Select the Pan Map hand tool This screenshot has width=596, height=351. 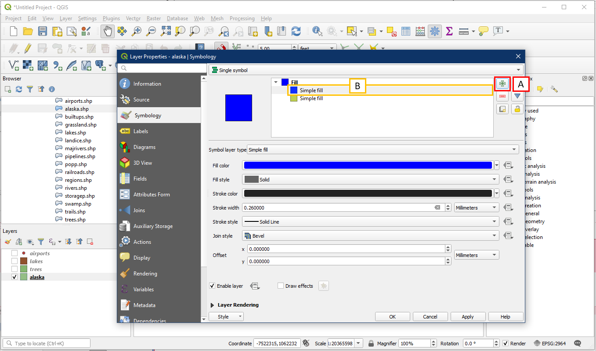[108, 31]
